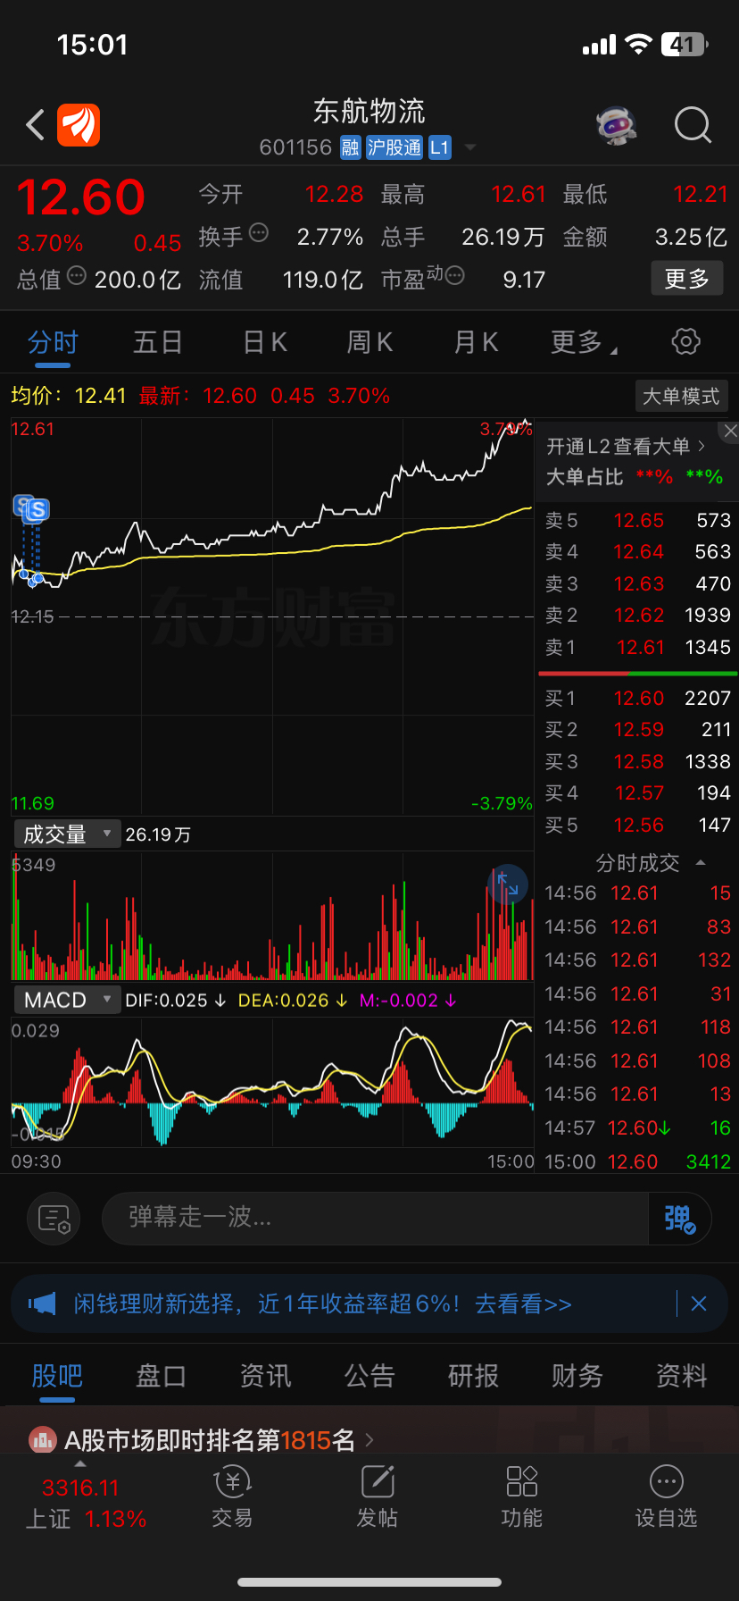The width and height of the screenshot is (739, 1601).
Task: Tap the MACD histogram chart area
Action: click(x=272, y=1083)
